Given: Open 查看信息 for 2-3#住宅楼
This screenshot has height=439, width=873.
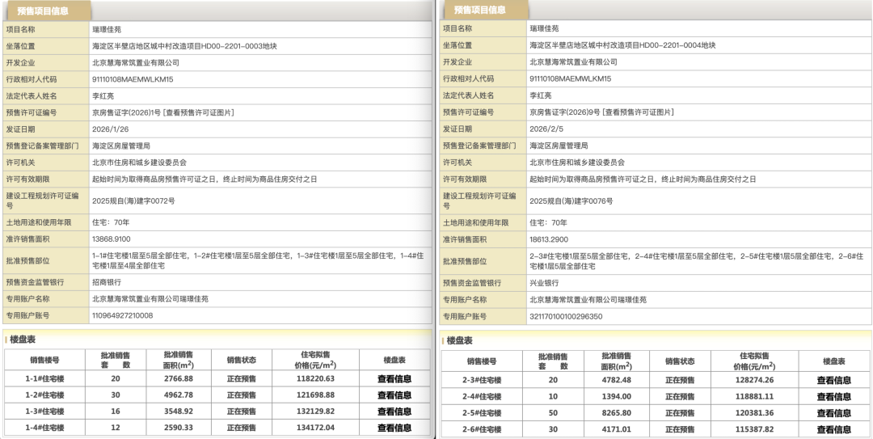Looking at the screenshot, I should click(x=833, y=380).
